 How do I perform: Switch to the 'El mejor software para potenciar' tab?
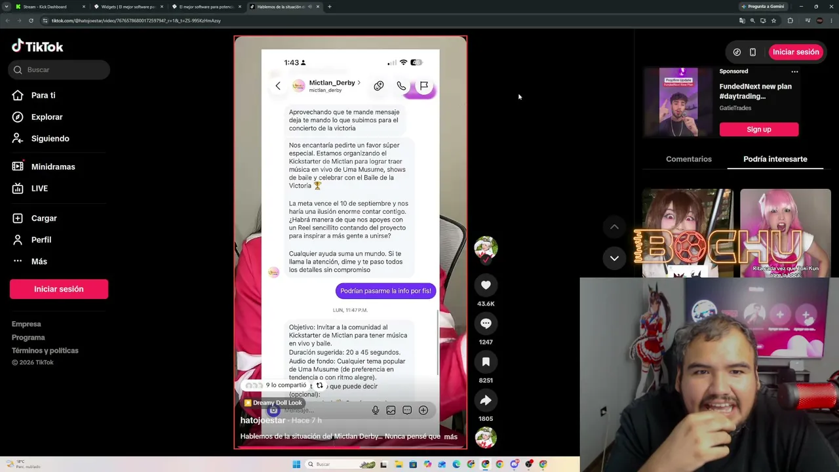pos(206,7)
